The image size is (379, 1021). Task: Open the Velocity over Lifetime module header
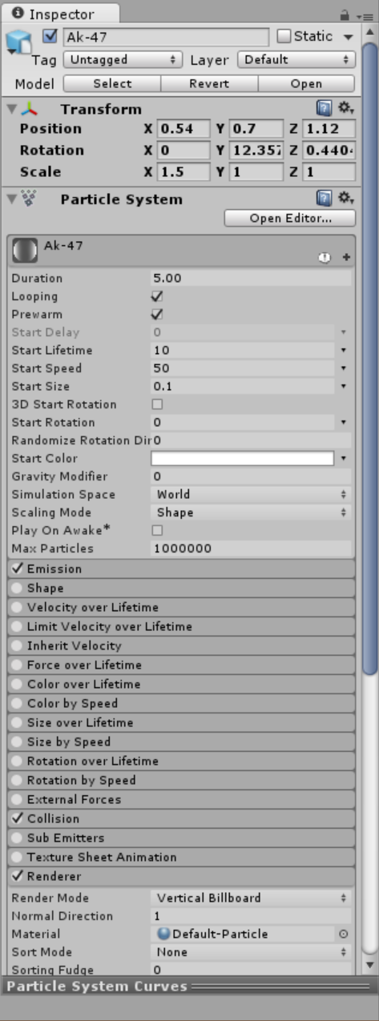tap(181, 607)
